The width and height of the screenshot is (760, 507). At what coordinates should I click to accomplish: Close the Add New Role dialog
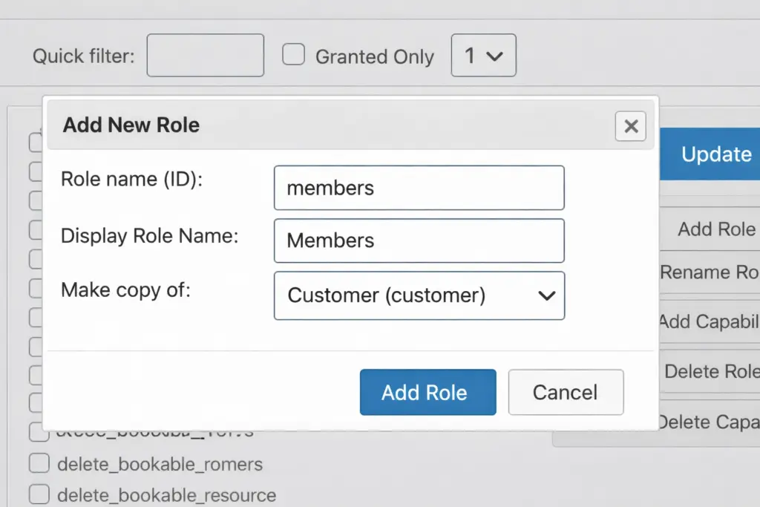click(x=630, y=126)
